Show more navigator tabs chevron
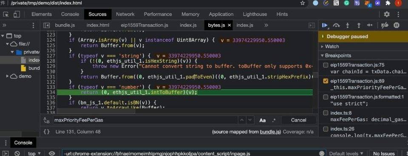The height and width of the screenshot is (156, 408). pos(4,25)
